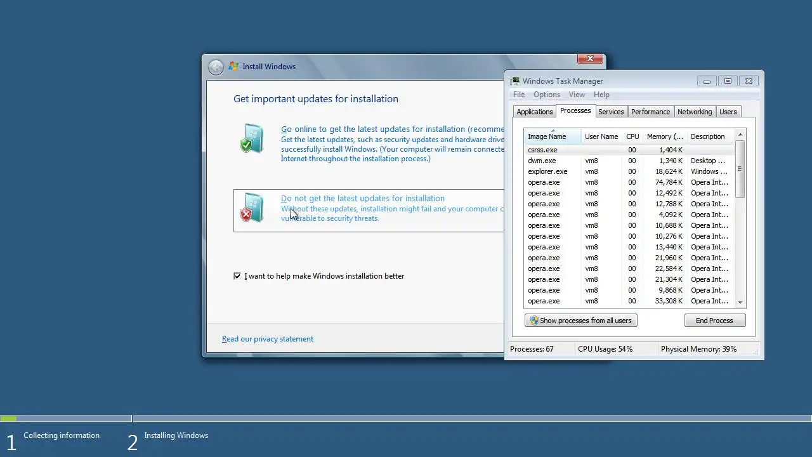The height and width of the screenshot is (457, 812).
Task: Sort processes by User Name column
Action: (x=601, y=136)
